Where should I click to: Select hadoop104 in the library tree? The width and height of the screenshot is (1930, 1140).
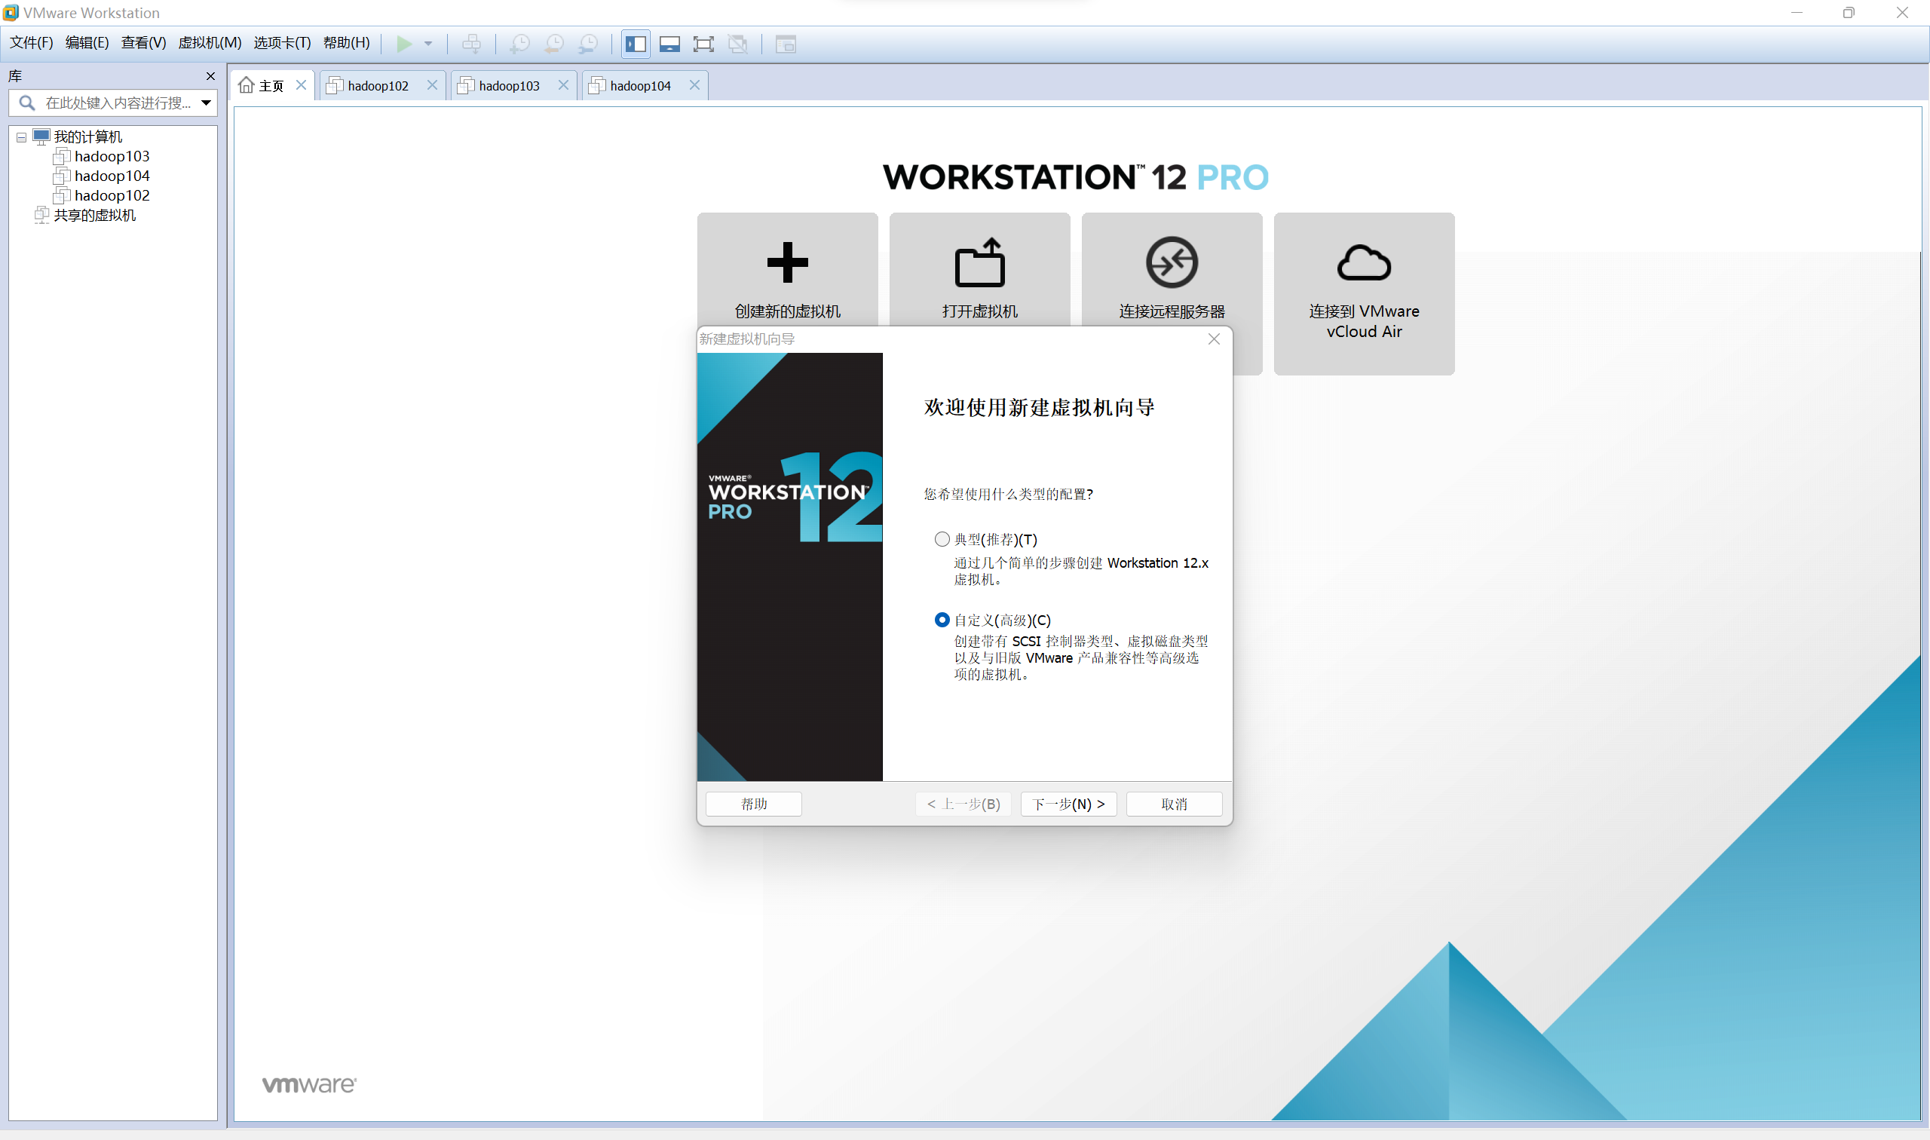(112, 176)
